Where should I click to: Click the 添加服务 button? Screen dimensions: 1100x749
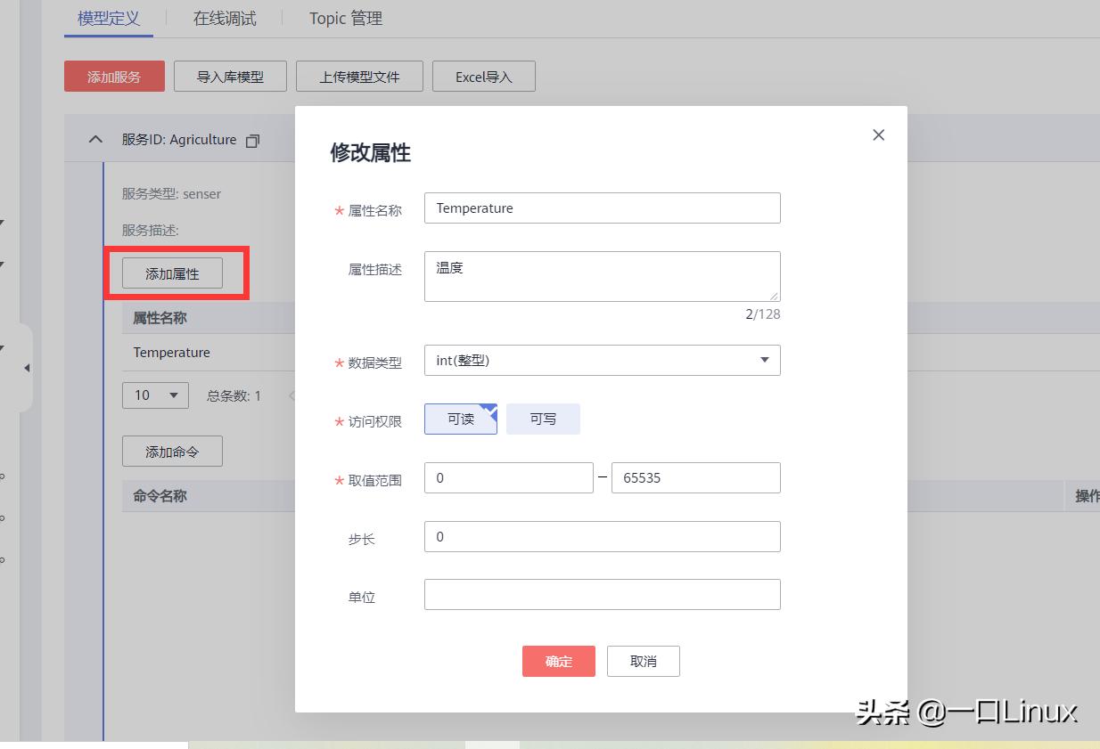[114, 76]
